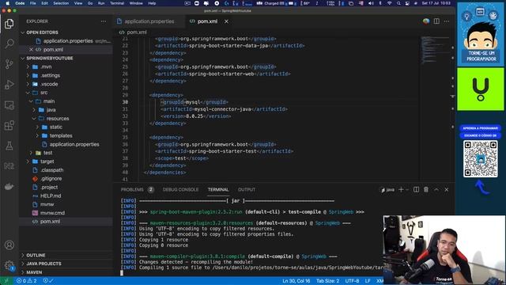The image size is (506, 285).
Task: Expand the .vscode folder
Action: click(28, 84)
